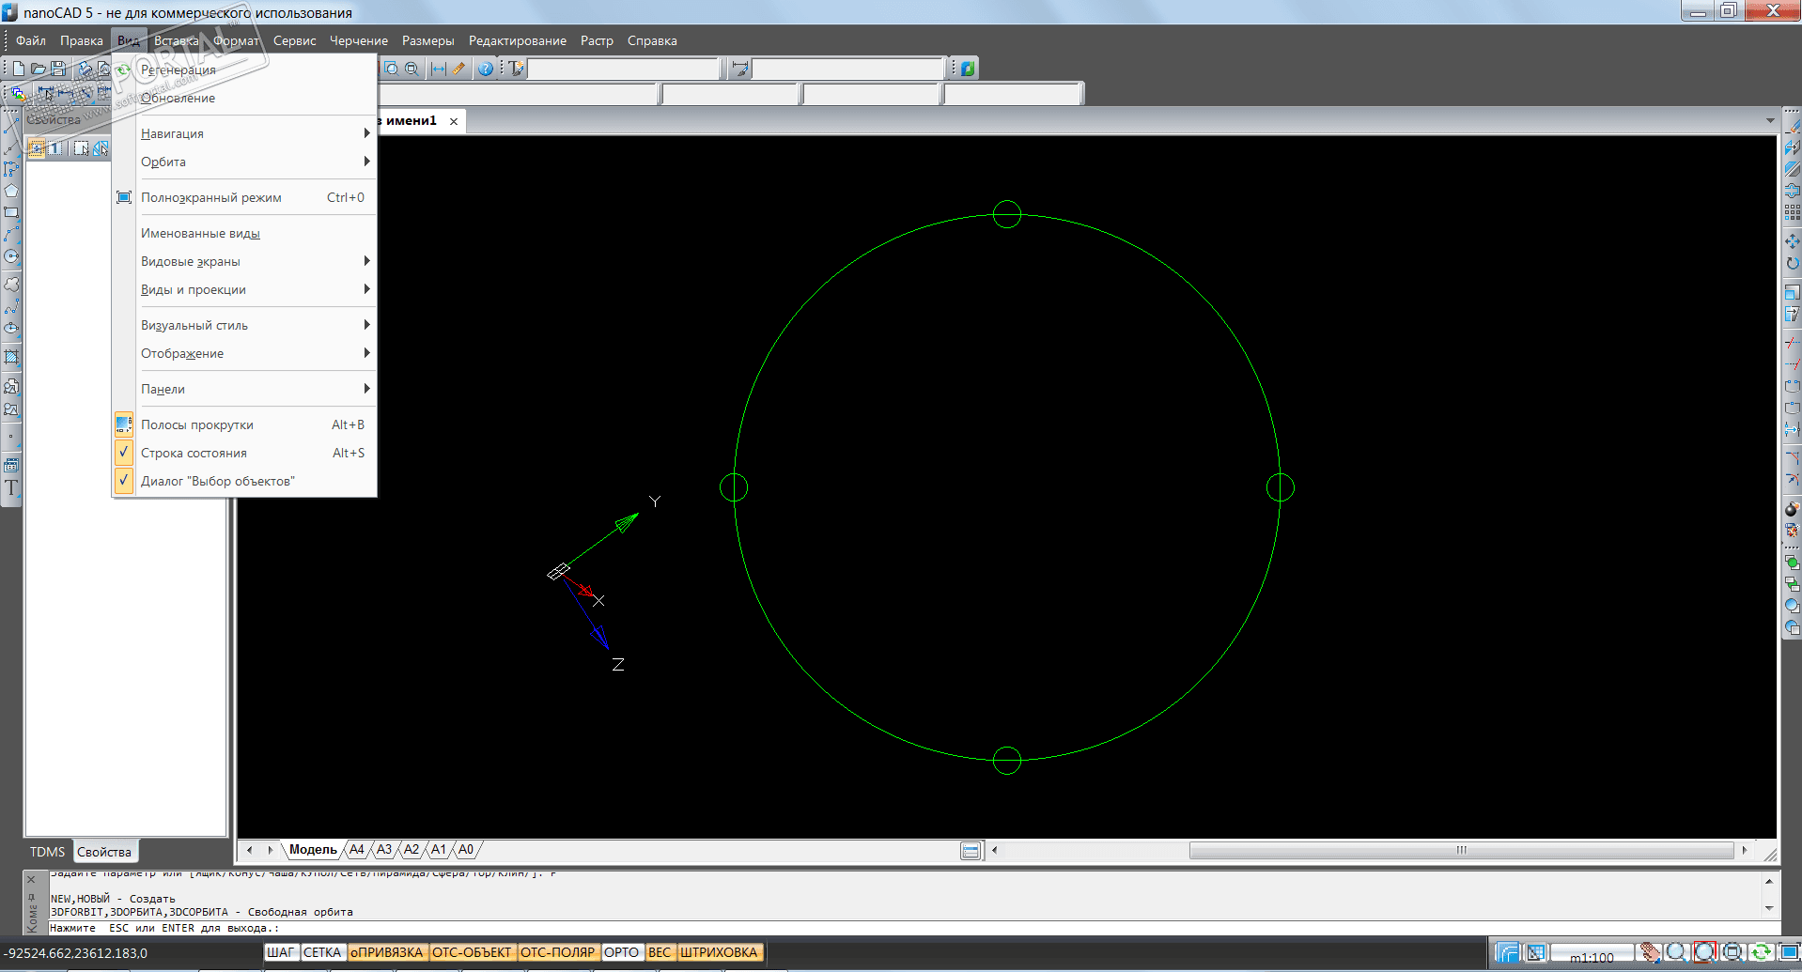This screenshot has width=1802, height=972.
Task: Open the dimension style dropdown field
Action: point(848,69)
